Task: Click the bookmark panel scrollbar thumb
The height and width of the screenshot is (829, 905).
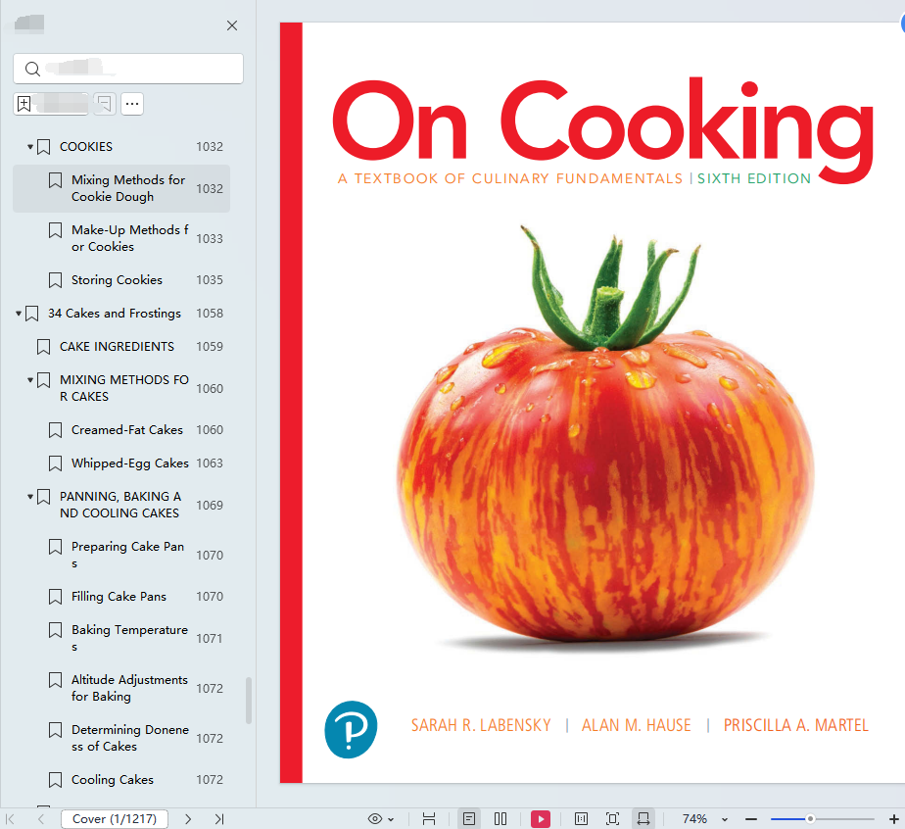Action: (x=249, y=701)
